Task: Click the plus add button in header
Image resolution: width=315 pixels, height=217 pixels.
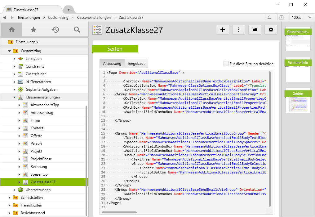Action: coord(222,30)
